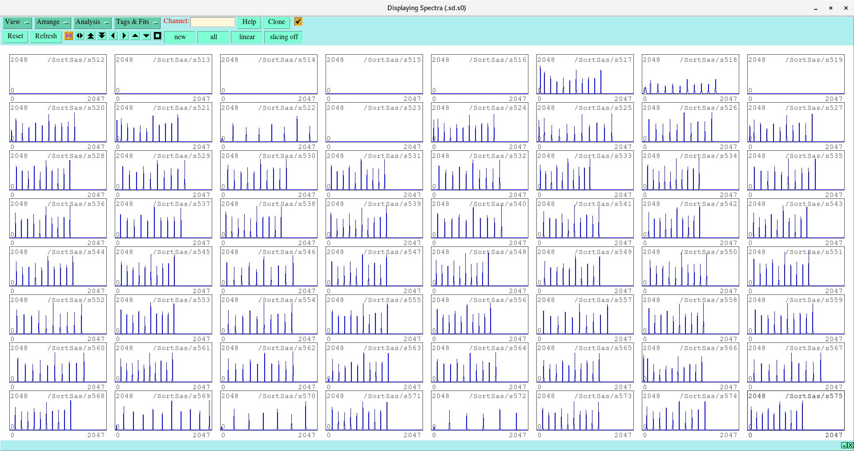The image size is (854, 451).
Task: Click the 'new' button
Action: pyautogui.click(x=180, y=37)
